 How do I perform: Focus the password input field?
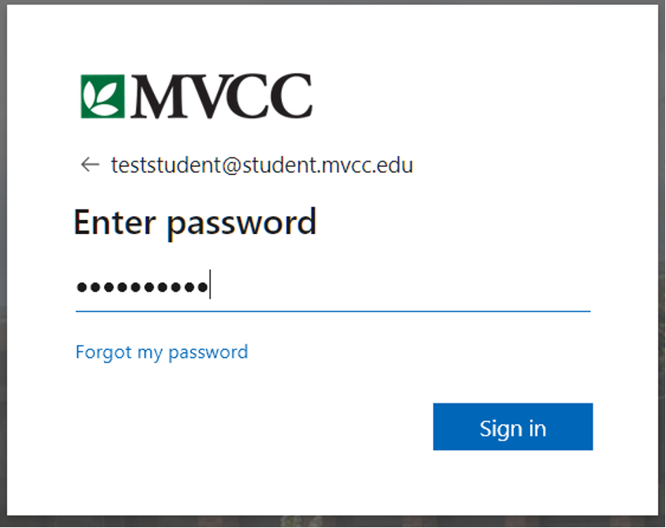(333, 286)
